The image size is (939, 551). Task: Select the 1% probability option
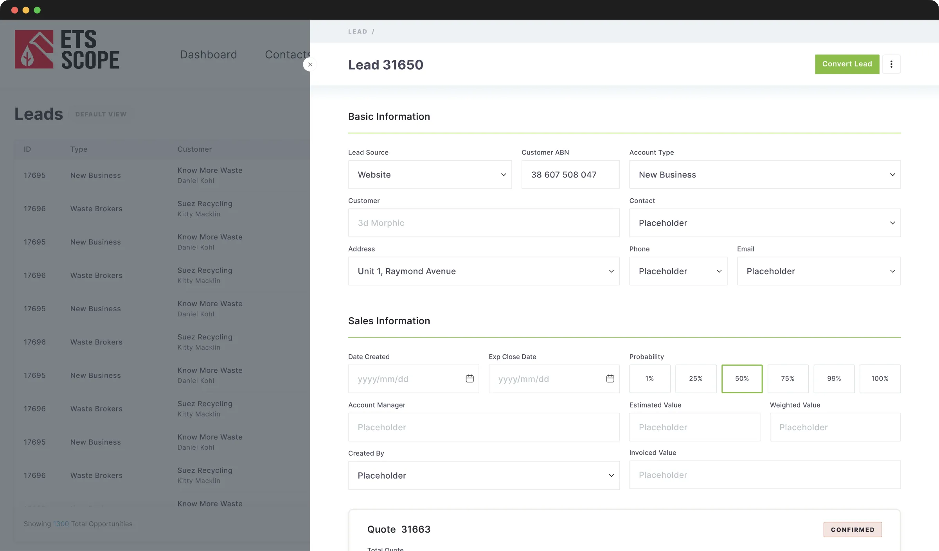(x=649, y=379)
